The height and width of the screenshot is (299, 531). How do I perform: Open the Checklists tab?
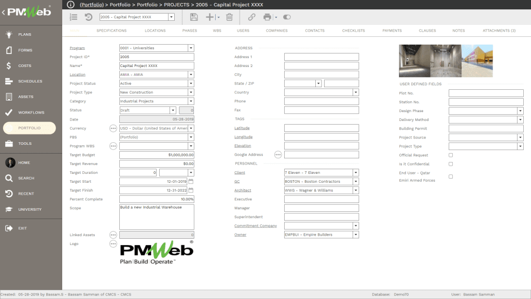click(354, 31)
